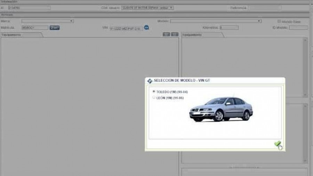Focus the Matrícula input field
This screenshot has height=176, width=313.
click(x=35, y=28)
